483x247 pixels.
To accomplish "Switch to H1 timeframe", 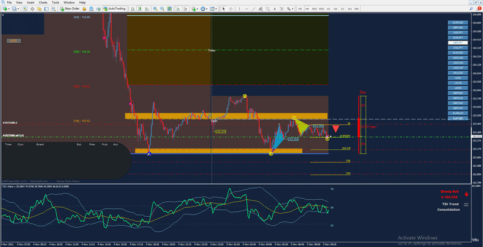I will pyautogui.click(x=328, y=9).
